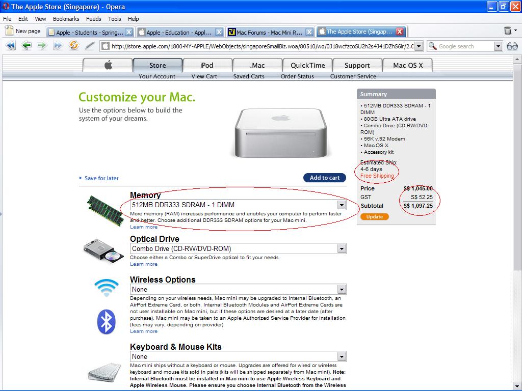Open the Saved Carts link
This screenshot has width=522, height=391.
coord(249,76)
